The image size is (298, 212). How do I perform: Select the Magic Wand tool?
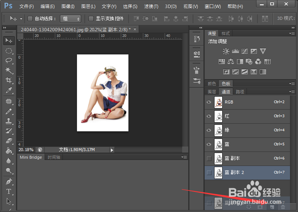pyautogui.click(x=9, y=70)
